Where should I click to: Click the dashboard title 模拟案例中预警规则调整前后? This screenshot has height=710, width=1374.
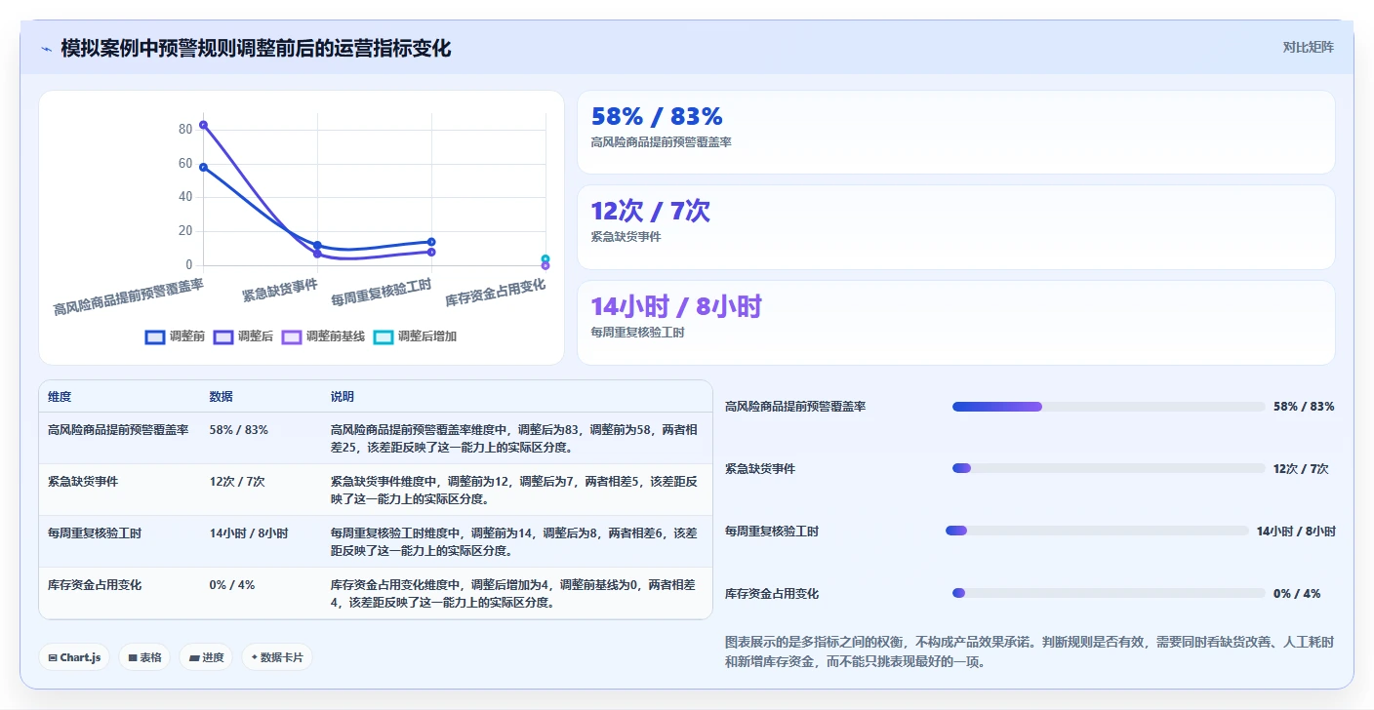[256, 48]
